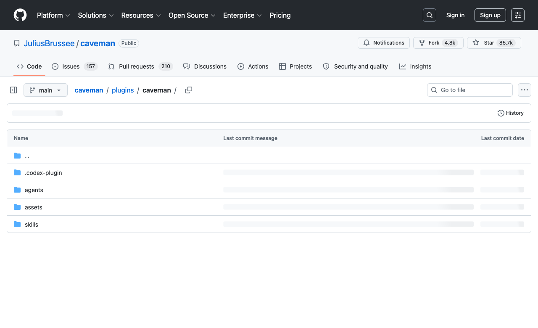Screen dimensions: 538x328
Task: Expand the Solutions menu
Action: click(x=96, y=15)
